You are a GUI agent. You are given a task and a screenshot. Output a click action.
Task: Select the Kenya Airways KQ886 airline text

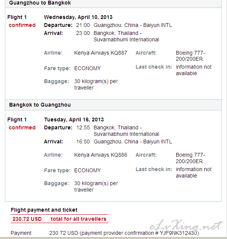(101, 155)
